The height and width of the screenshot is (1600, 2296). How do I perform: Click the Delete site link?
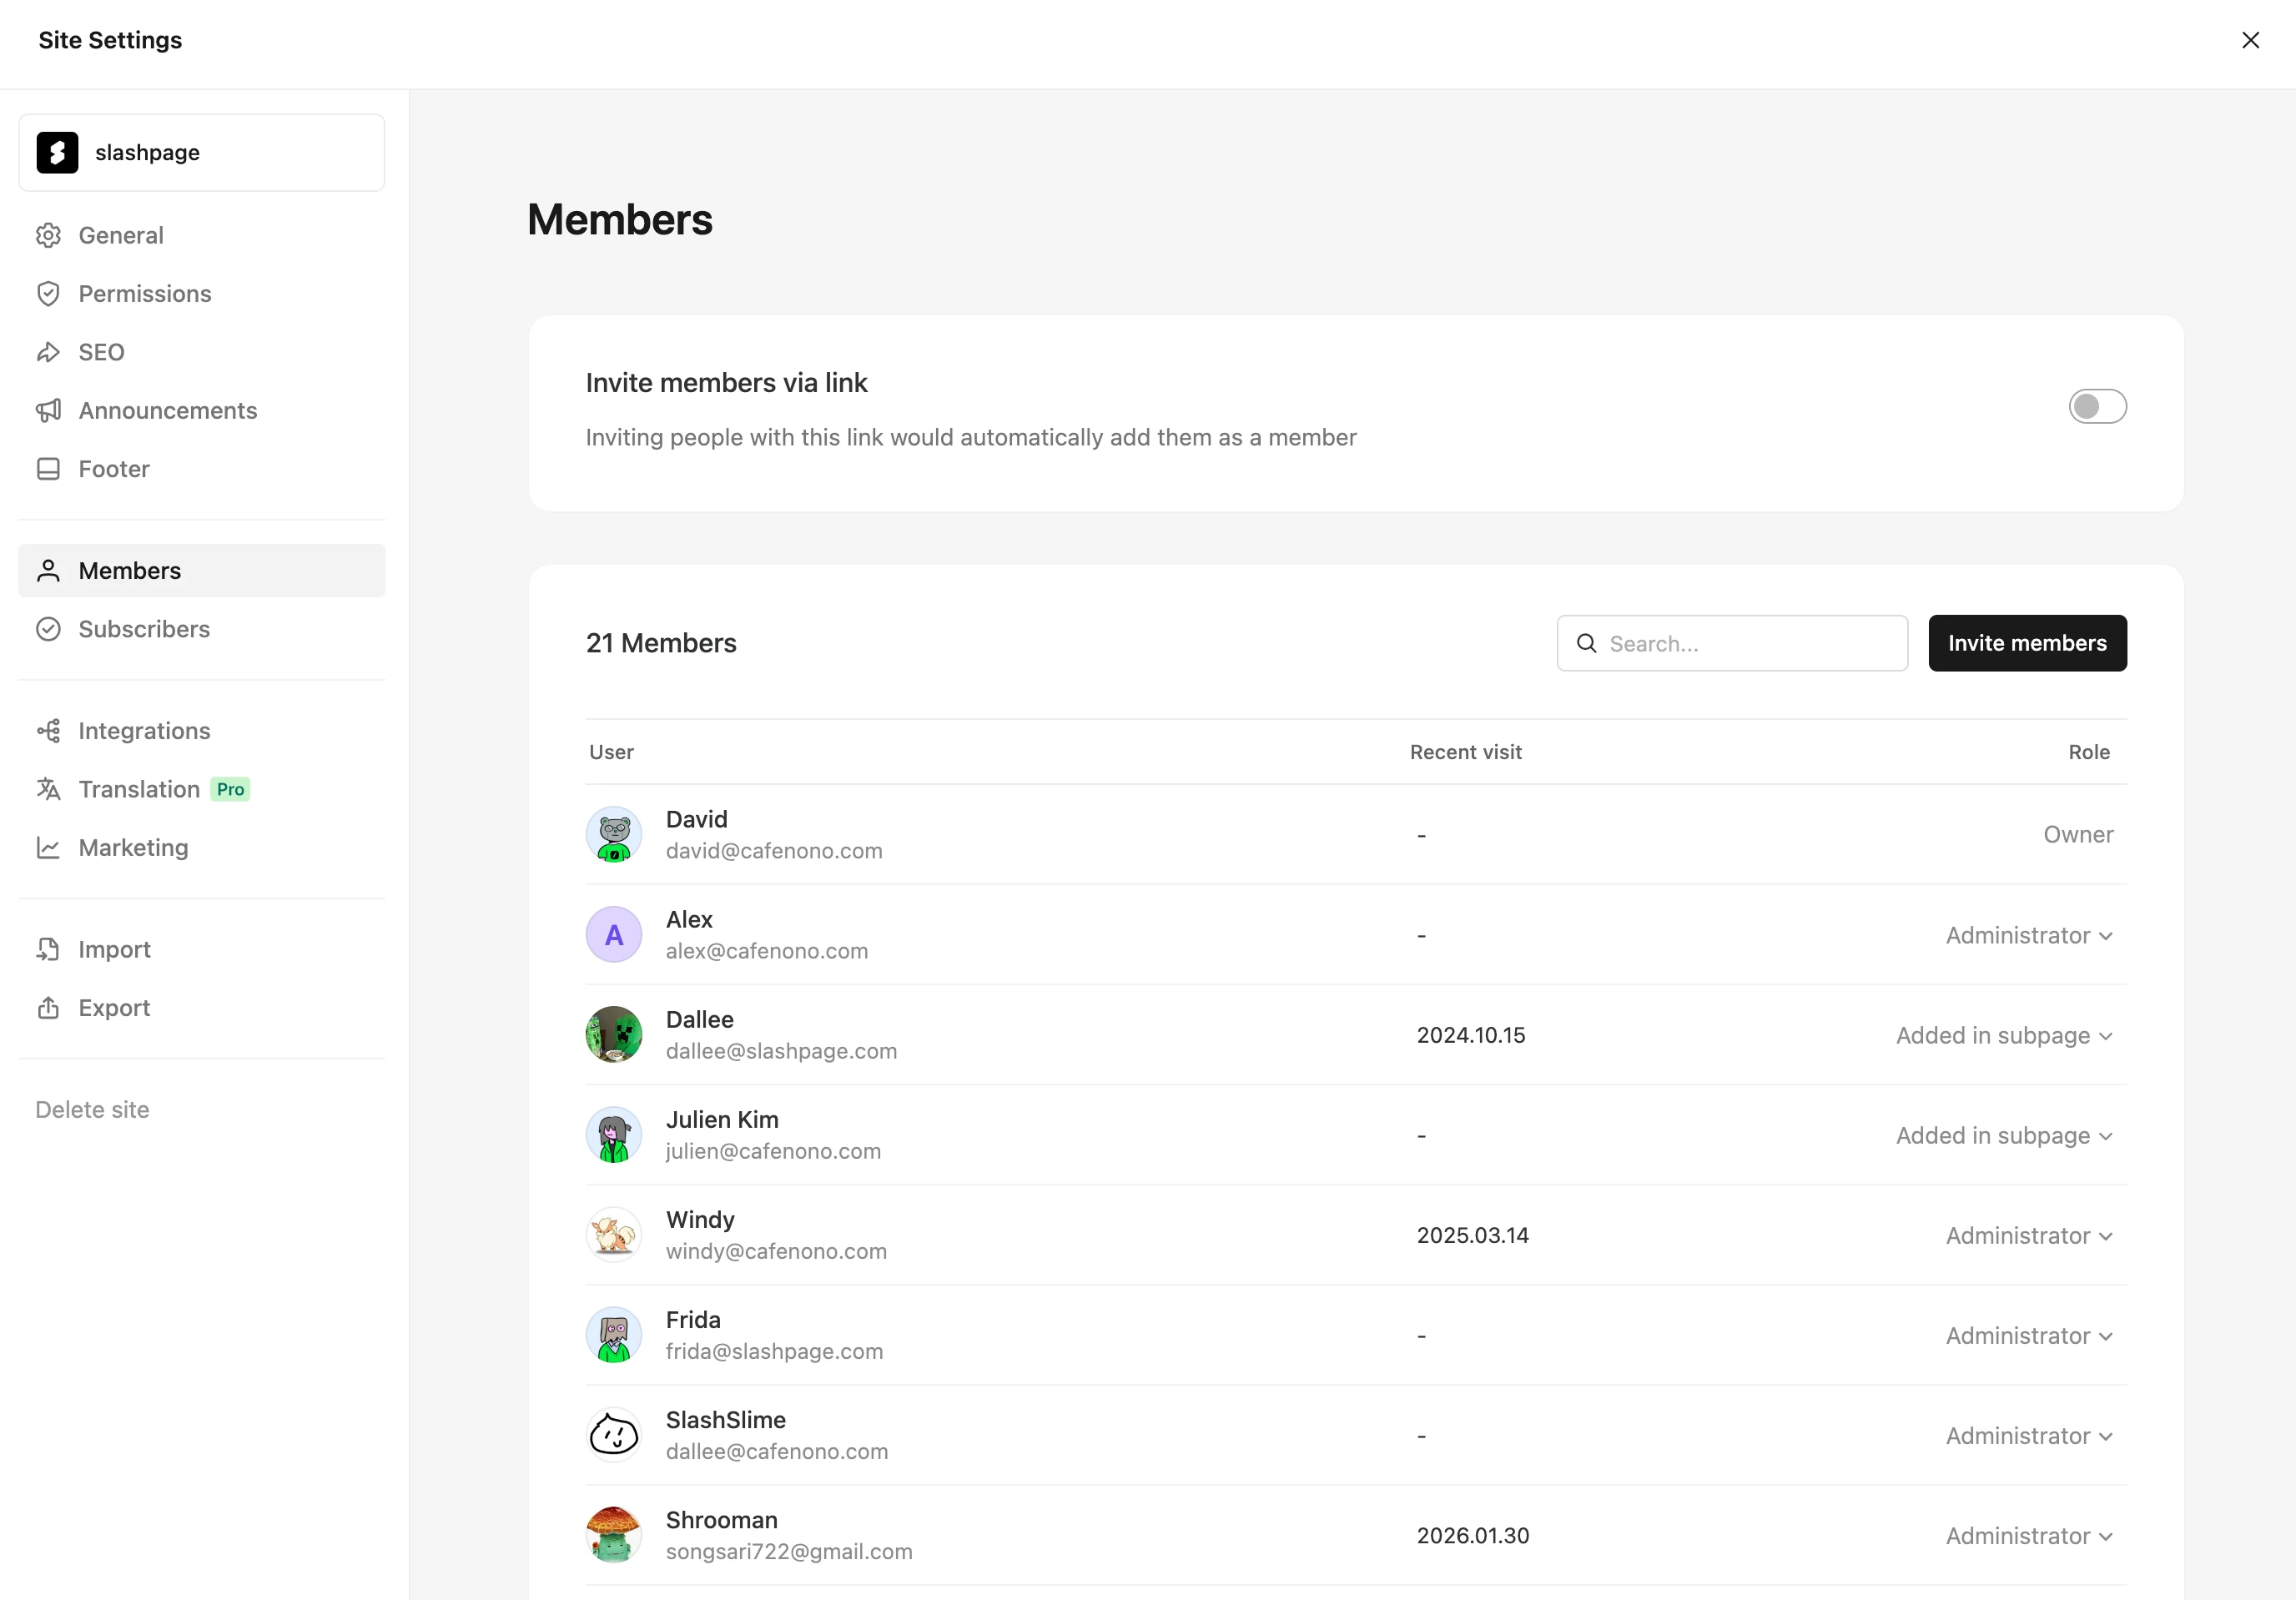(92, 1110)
